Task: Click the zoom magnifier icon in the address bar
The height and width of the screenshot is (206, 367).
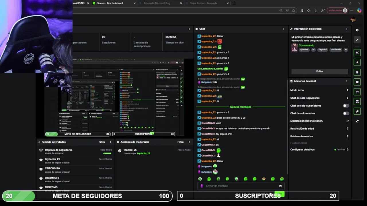Action: [x=281, y=10]
